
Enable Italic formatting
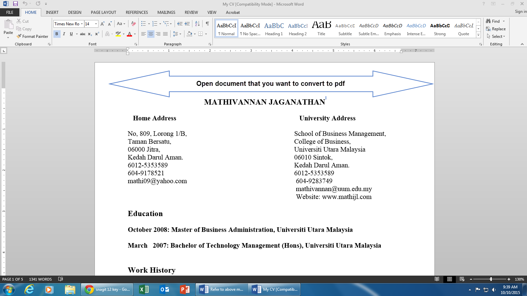[x=63, y=34]
